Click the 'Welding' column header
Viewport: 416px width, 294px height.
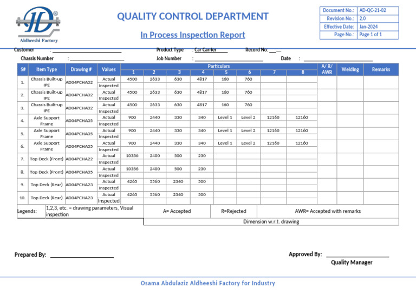(350, 69)
